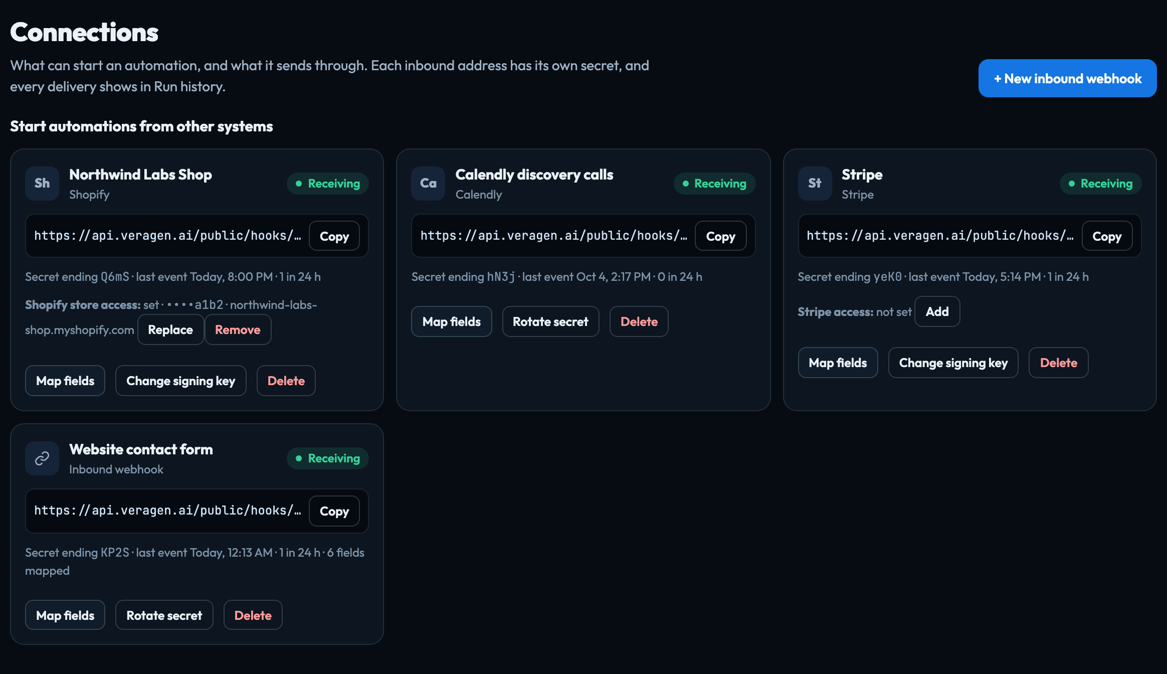Click the Calendly discovery calls title
Image resolution: width=1167 pixels, height=674 pixels.
[x=534, y=175]
